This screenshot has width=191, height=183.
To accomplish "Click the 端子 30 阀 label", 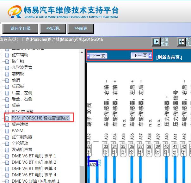I will pos(89,115).
